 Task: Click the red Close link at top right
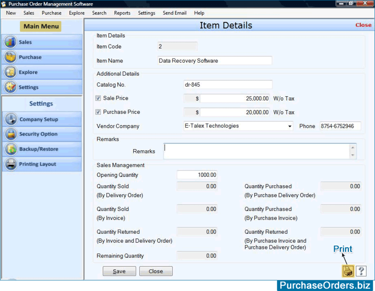click(x=363, y=25)
